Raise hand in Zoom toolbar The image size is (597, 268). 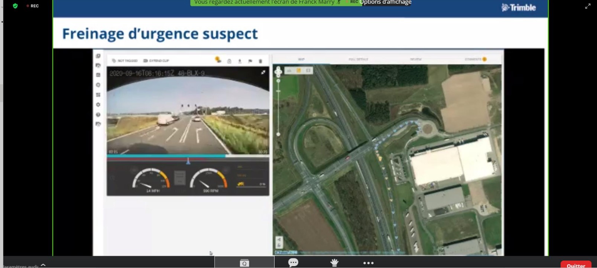click(x=334, y=262)
